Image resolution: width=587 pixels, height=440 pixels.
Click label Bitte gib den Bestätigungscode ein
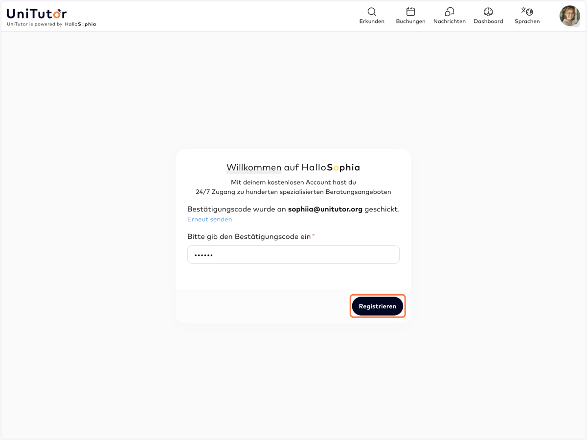pos(249,236)
